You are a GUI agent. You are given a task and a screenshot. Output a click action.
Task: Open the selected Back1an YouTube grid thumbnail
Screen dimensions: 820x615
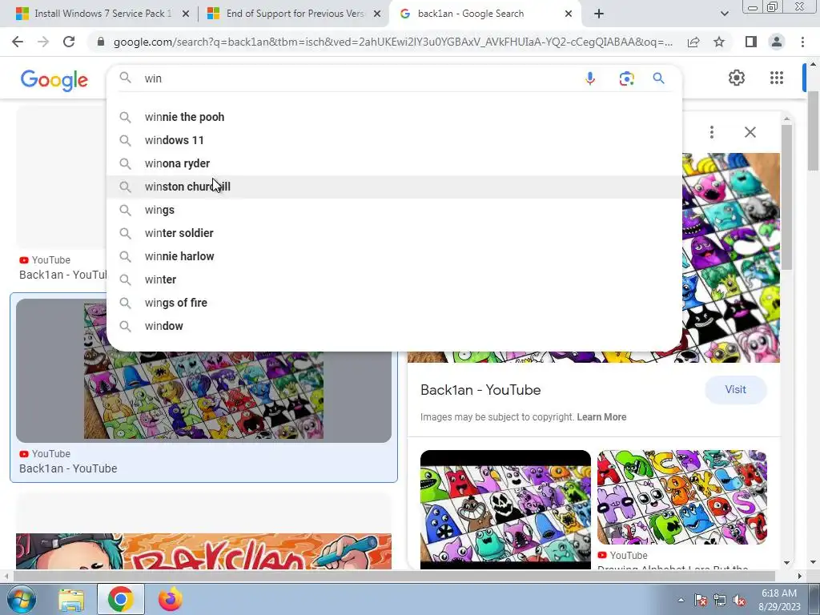pyautogui.click(x=203, y=371)
